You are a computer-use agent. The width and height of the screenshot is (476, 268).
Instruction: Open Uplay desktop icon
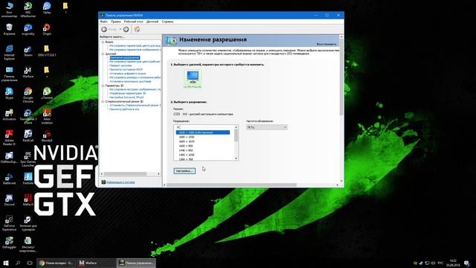tap(47, 8)
